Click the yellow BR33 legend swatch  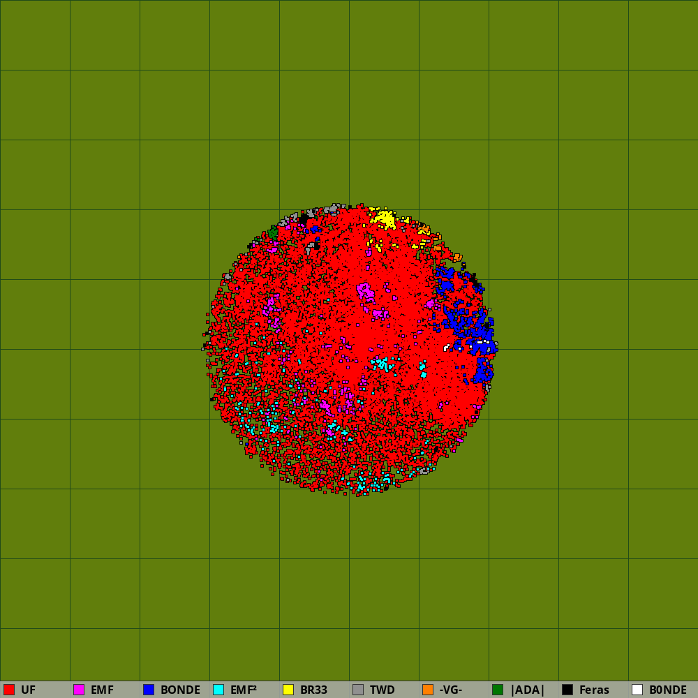(288, 690)
